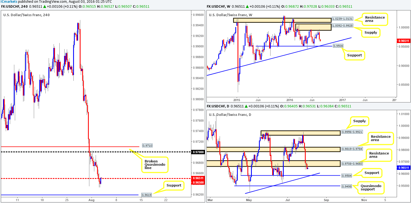Click the 'U.S. Dollar/Swiss Franc, D' chart title
This screenshot has width=411, height=203.
(x=230, y=115)
